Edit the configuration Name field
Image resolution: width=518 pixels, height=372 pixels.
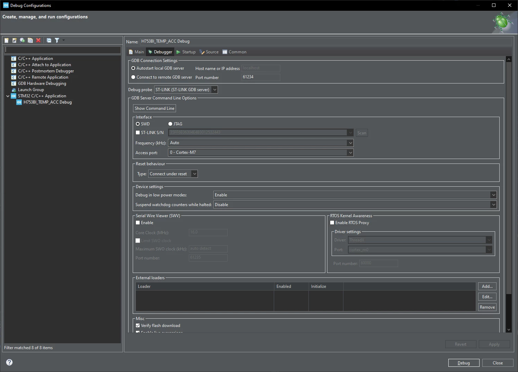[x=326, y=41]
